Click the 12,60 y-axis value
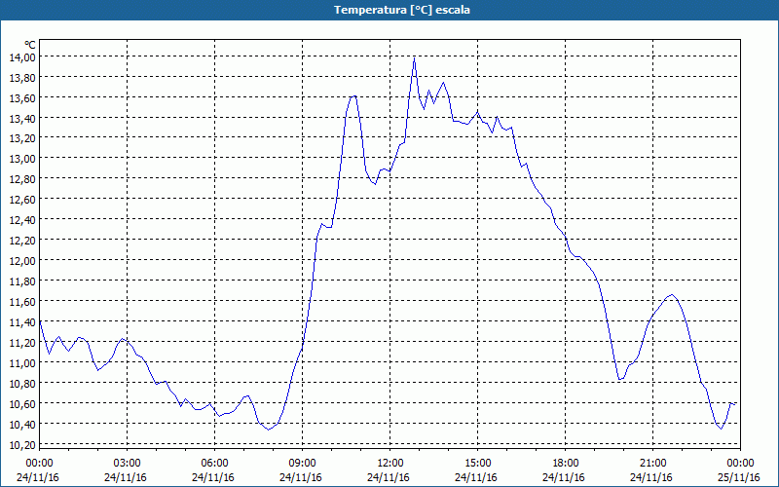Screen dimensions: 779x487 click(x=22, y=200)
